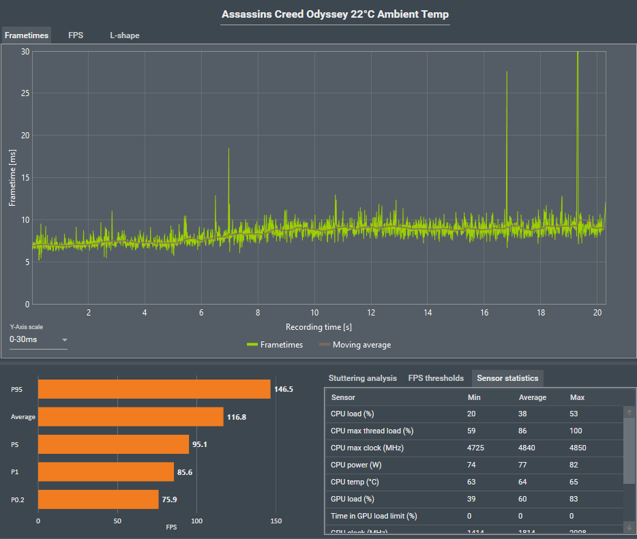This screenshot has width=637, height=539.
Task: Click the Max column header
Action: coord(577,397)
